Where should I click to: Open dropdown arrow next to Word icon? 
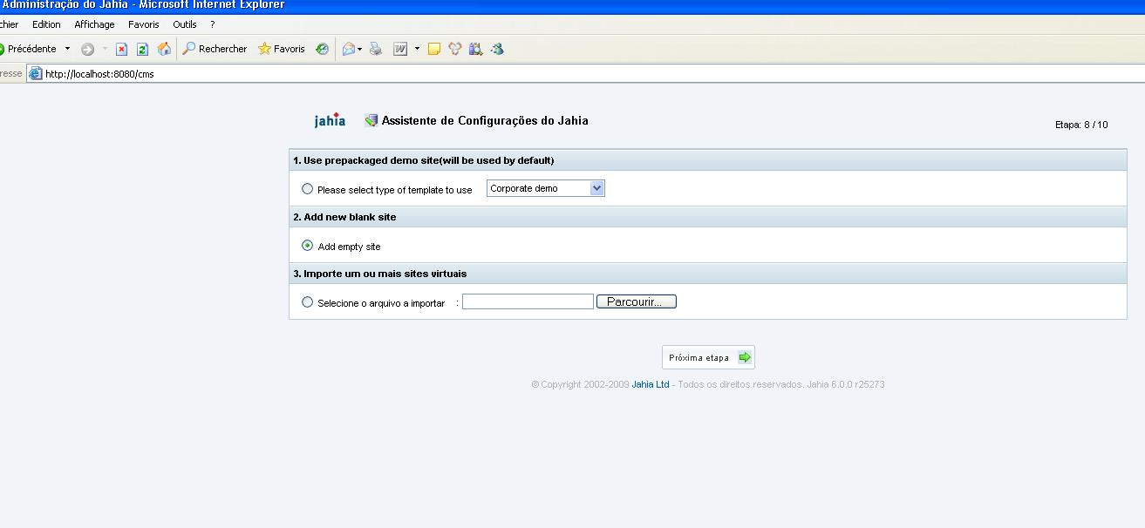click(417, 49)
